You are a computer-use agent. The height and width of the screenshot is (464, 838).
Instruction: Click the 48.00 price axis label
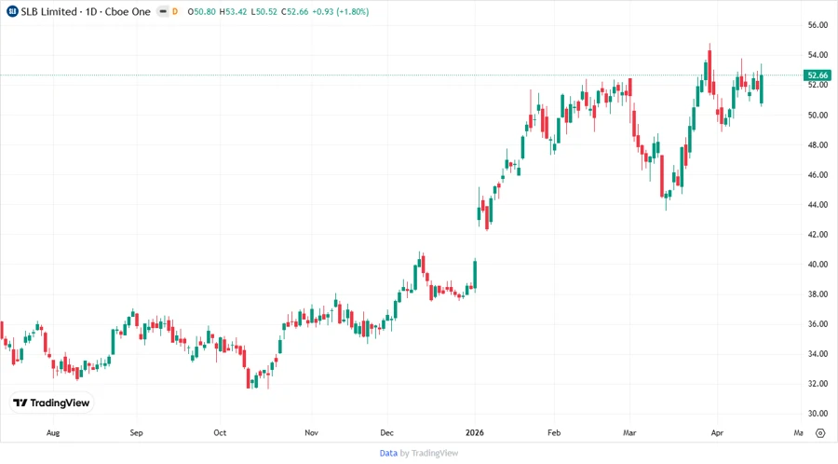tap(818, 144)
